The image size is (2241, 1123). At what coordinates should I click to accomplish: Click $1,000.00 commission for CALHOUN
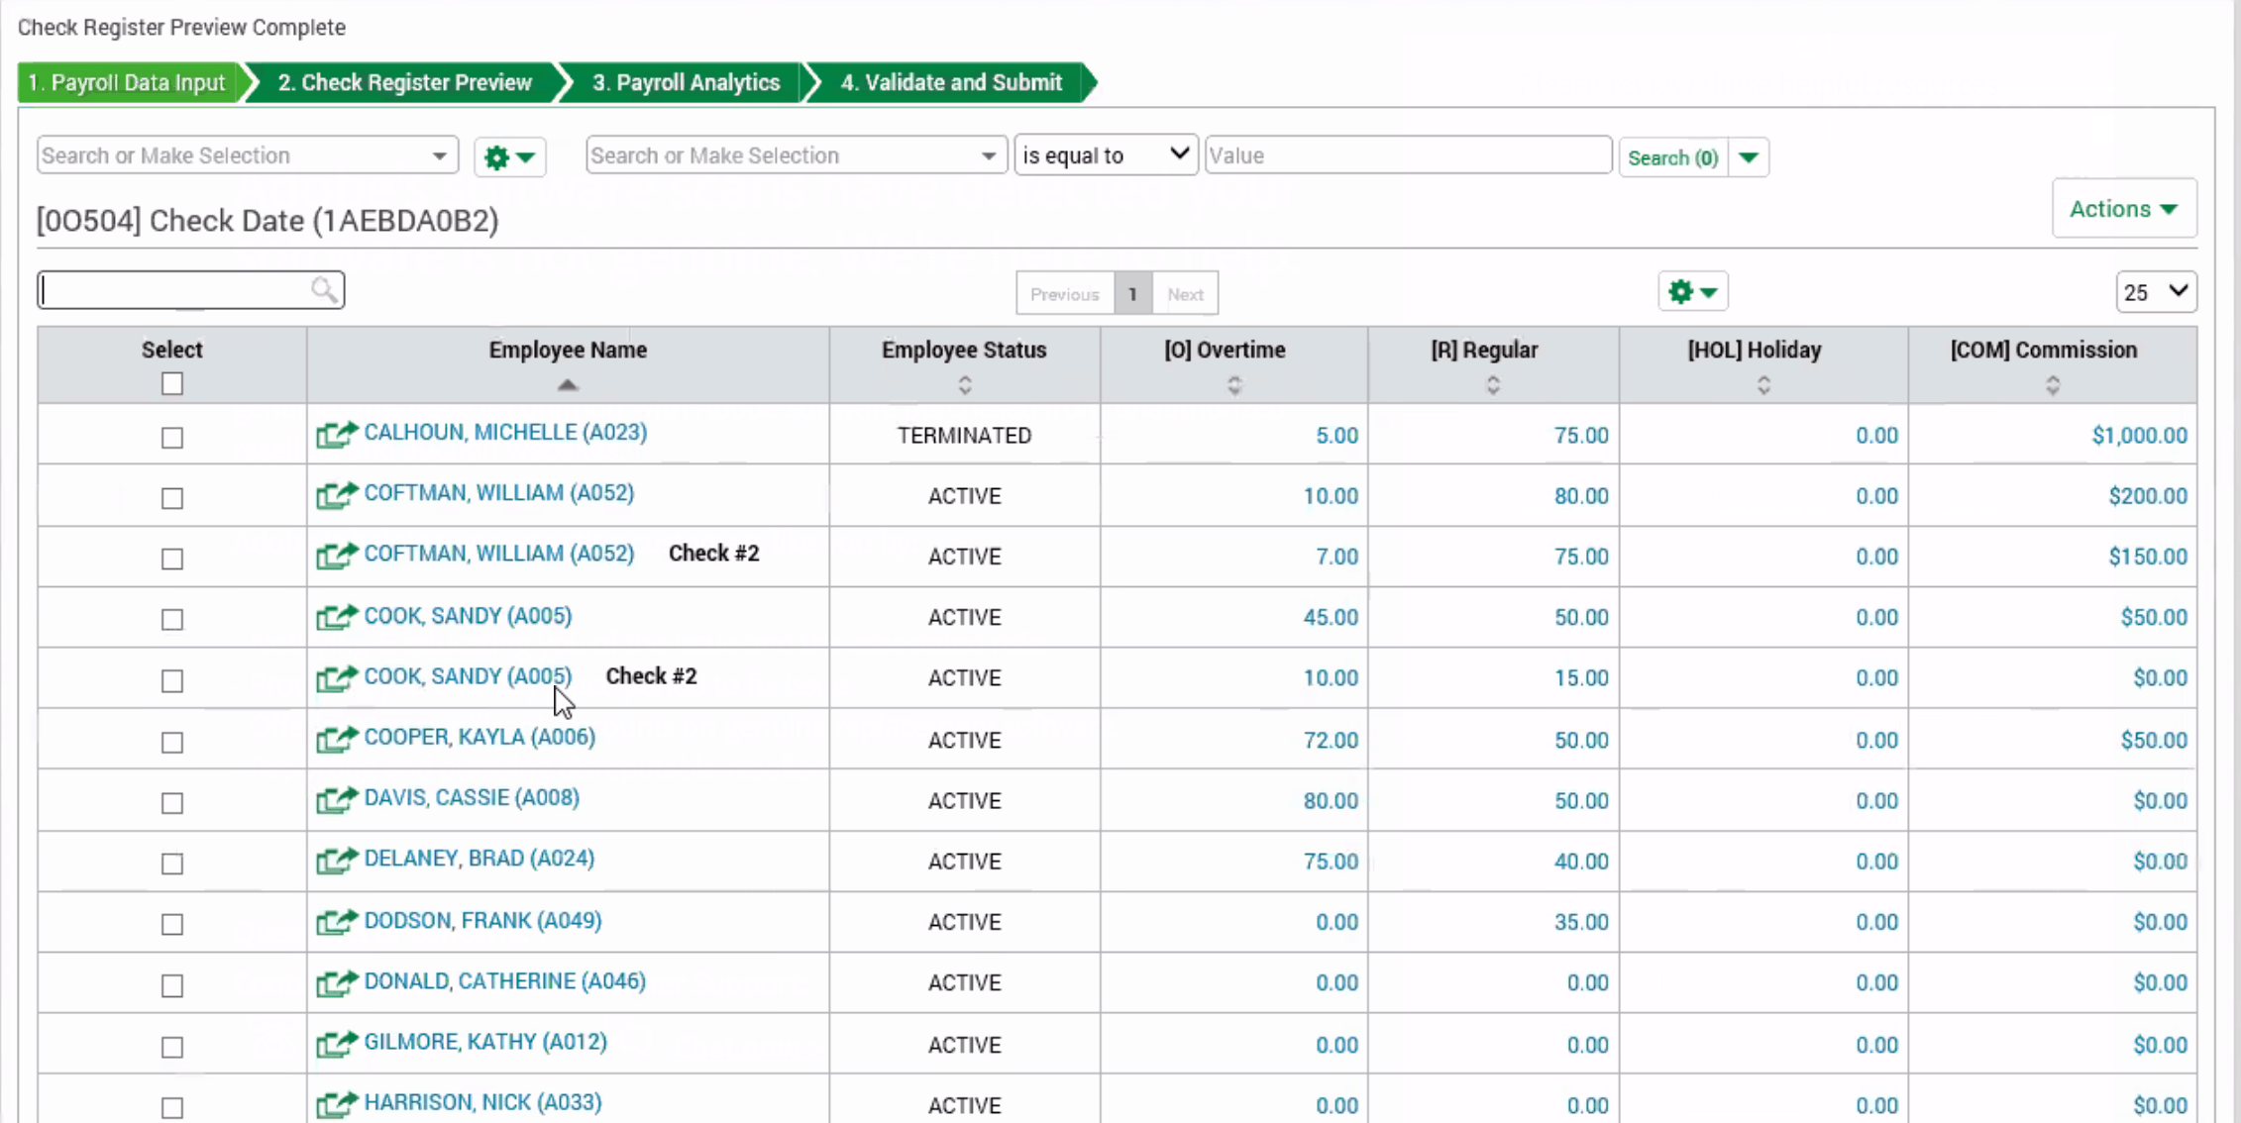[2139, 436]
